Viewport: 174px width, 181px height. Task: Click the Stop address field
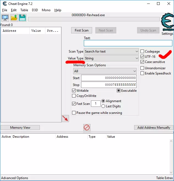click(109, 85)
